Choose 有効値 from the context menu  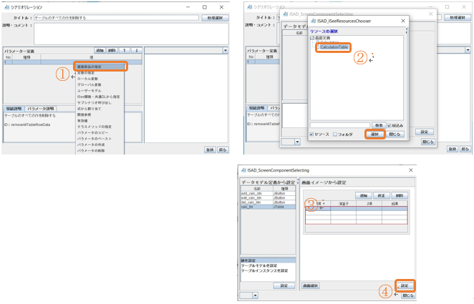coord(100,121)
